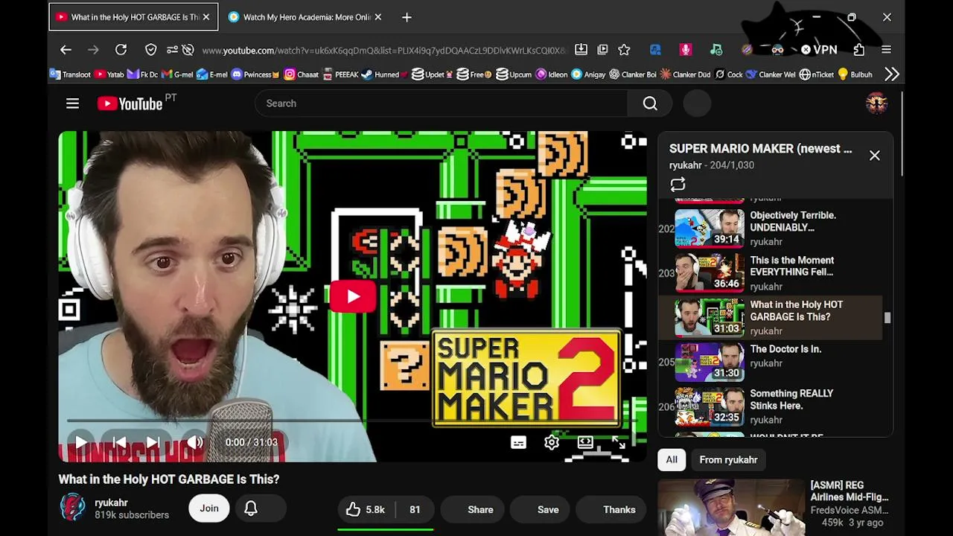The image size is (953, 536).
Task: Open a new browser tab
Action: click(407, 17)
